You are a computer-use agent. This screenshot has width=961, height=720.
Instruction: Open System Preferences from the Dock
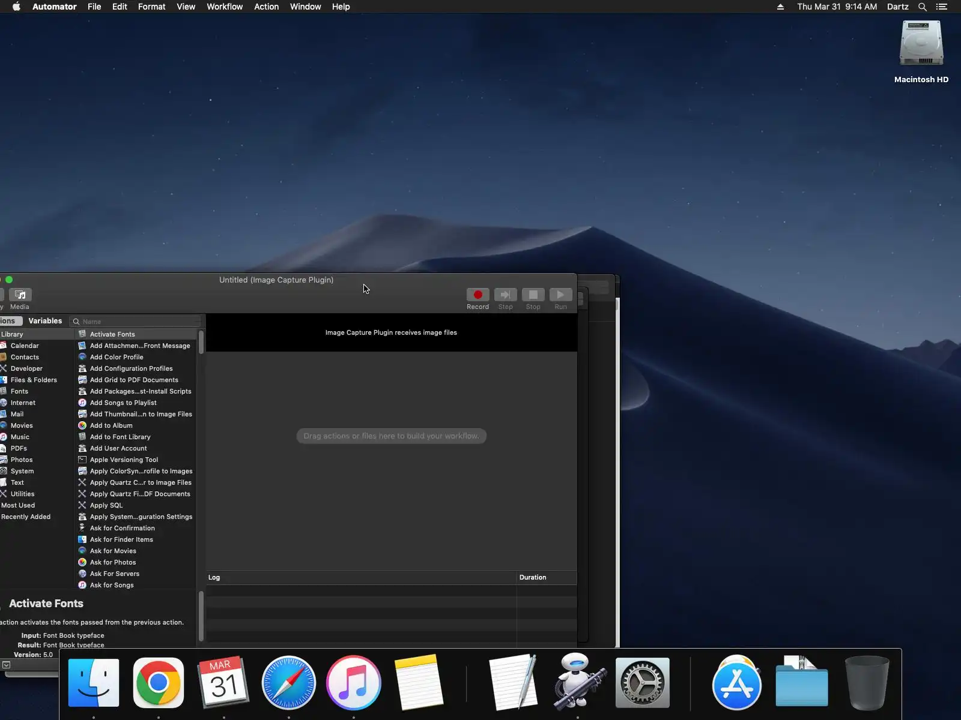(x=643, y=683)
